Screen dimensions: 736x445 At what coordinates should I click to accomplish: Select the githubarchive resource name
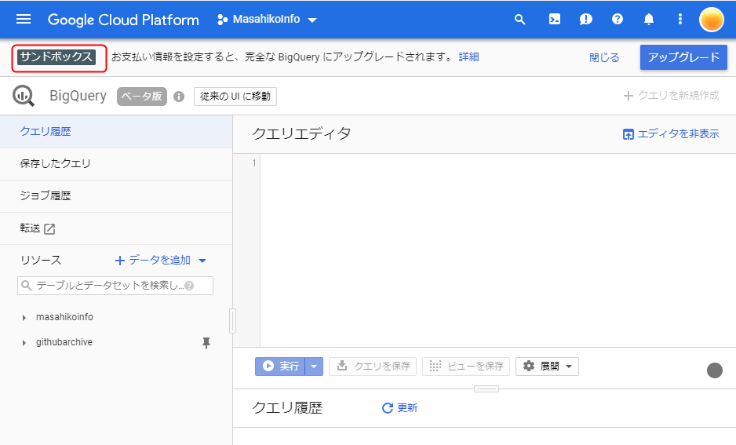pos(64,342)
